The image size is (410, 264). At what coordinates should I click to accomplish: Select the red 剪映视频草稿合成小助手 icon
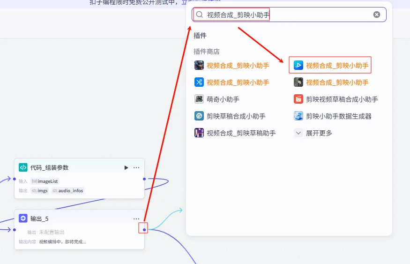coord(298,99)
